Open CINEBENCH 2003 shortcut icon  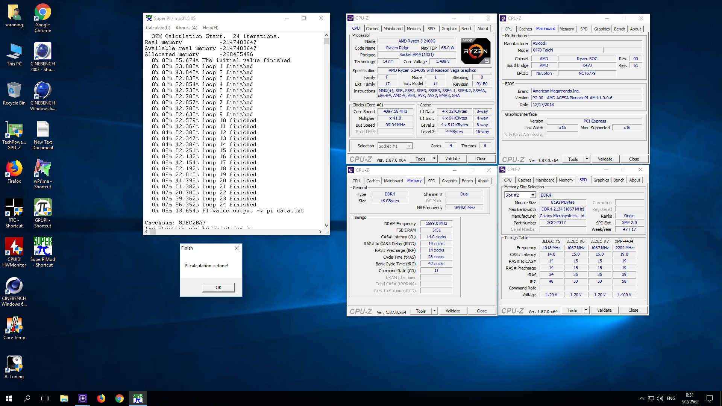click(42, 57)
